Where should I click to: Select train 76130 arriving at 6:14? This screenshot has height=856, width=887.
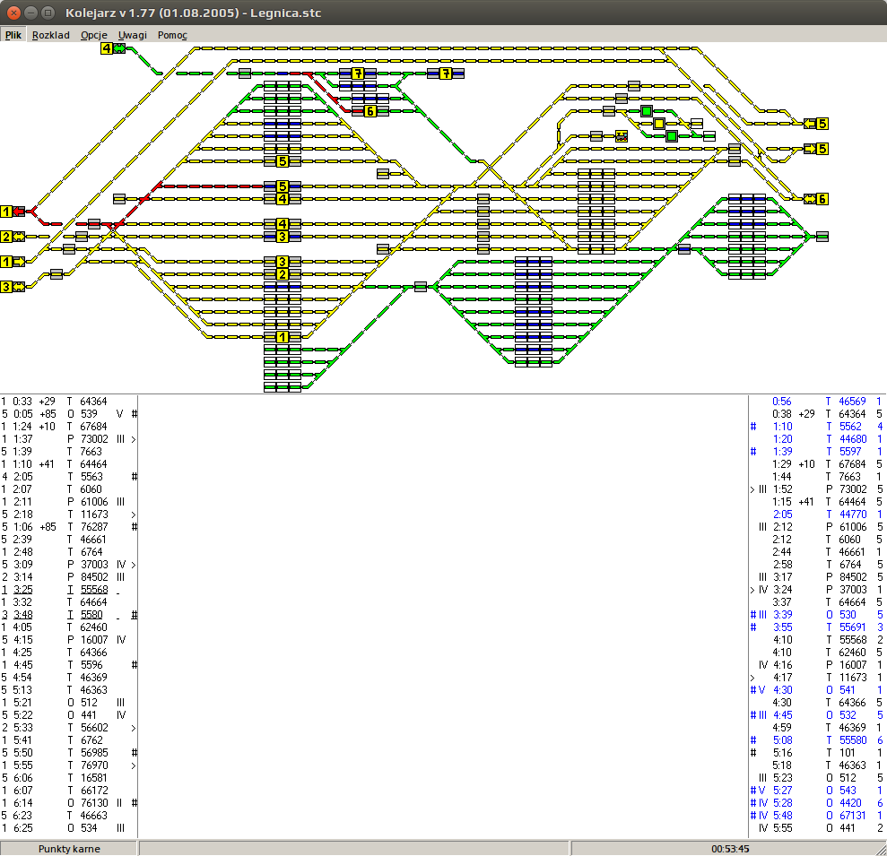coord(68,803)
